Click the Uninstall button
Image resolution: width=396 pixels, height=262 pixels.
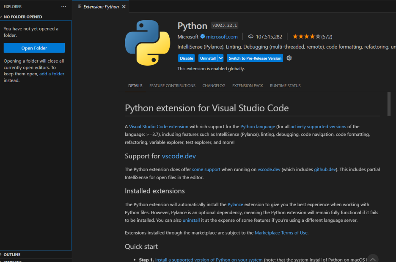(208, 58)
